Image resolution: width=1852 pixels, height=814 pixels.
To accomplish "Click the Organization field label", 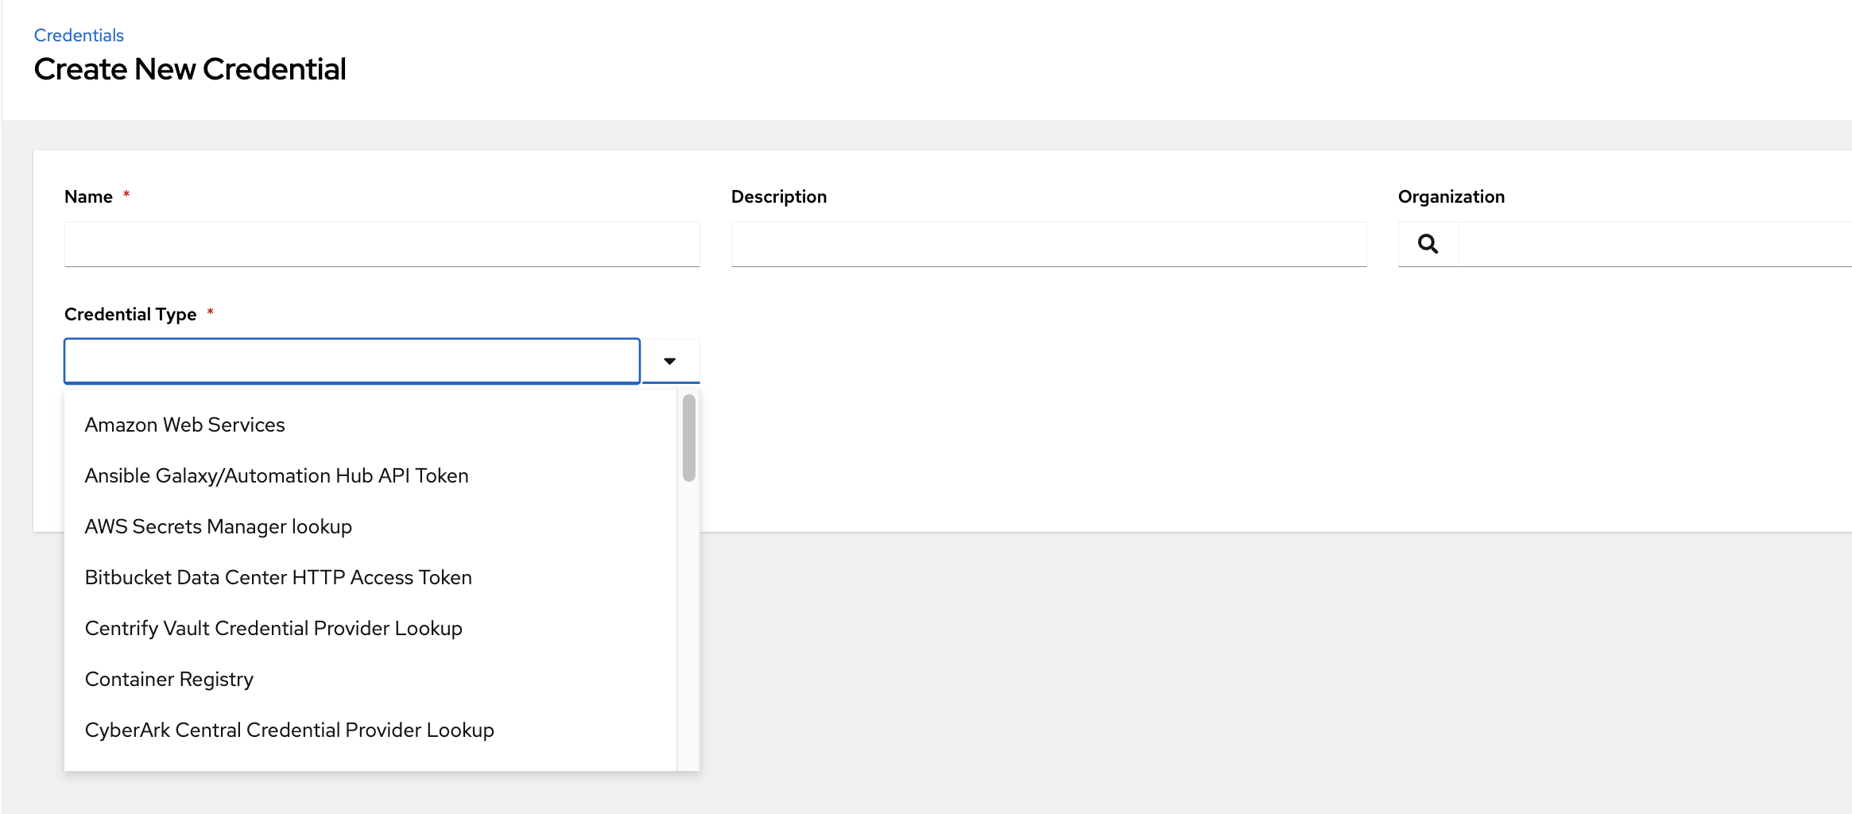I will pyautogui.click(x=1451, y=196).
